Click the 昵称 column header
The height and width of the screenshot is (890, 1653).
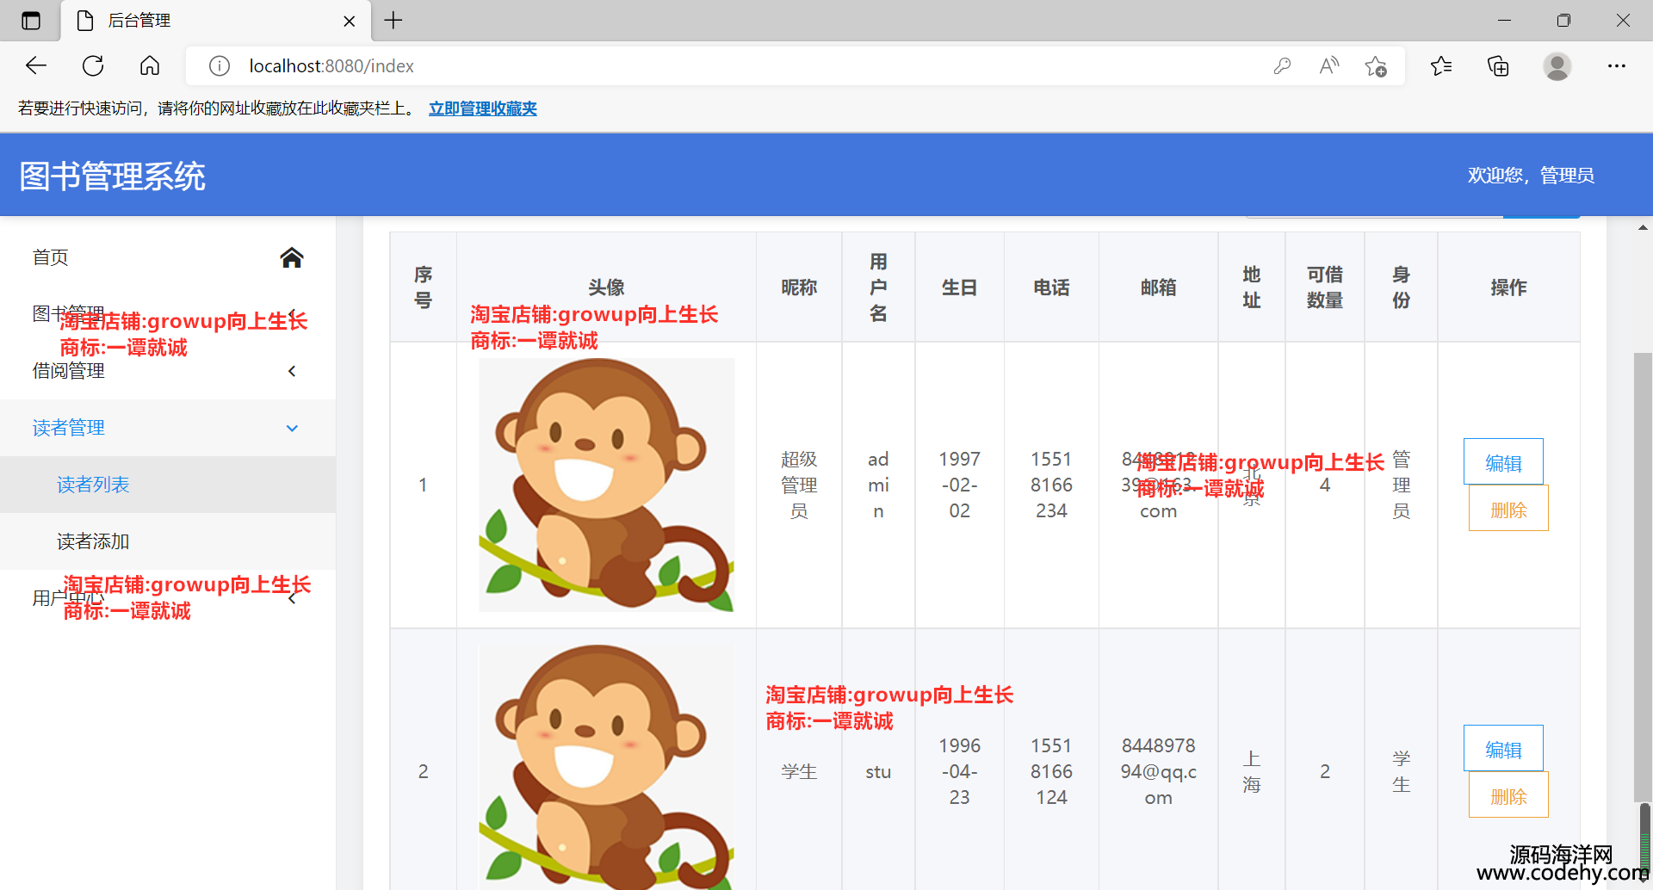799,287
